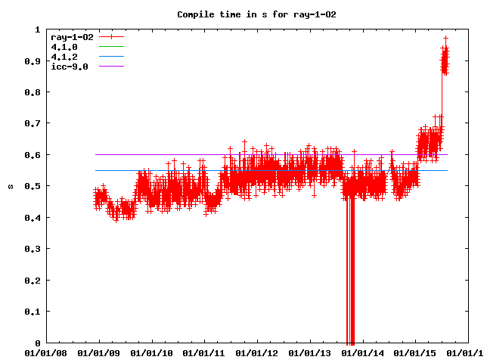Click the 0.3 y-axis tick label

[x=32, y=249]
